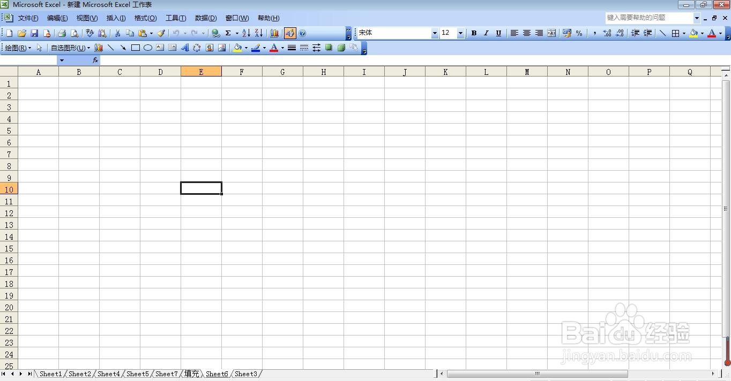Open the borders dropdown arrow
The height and width of the screenshot is (381, 731).
[x=684, y=33]
